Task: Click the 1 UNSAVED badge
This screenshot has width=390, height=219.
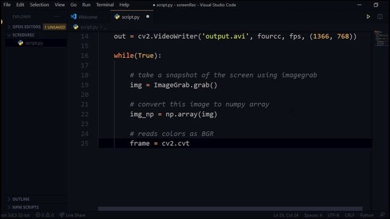Action: tap(55, 27)
